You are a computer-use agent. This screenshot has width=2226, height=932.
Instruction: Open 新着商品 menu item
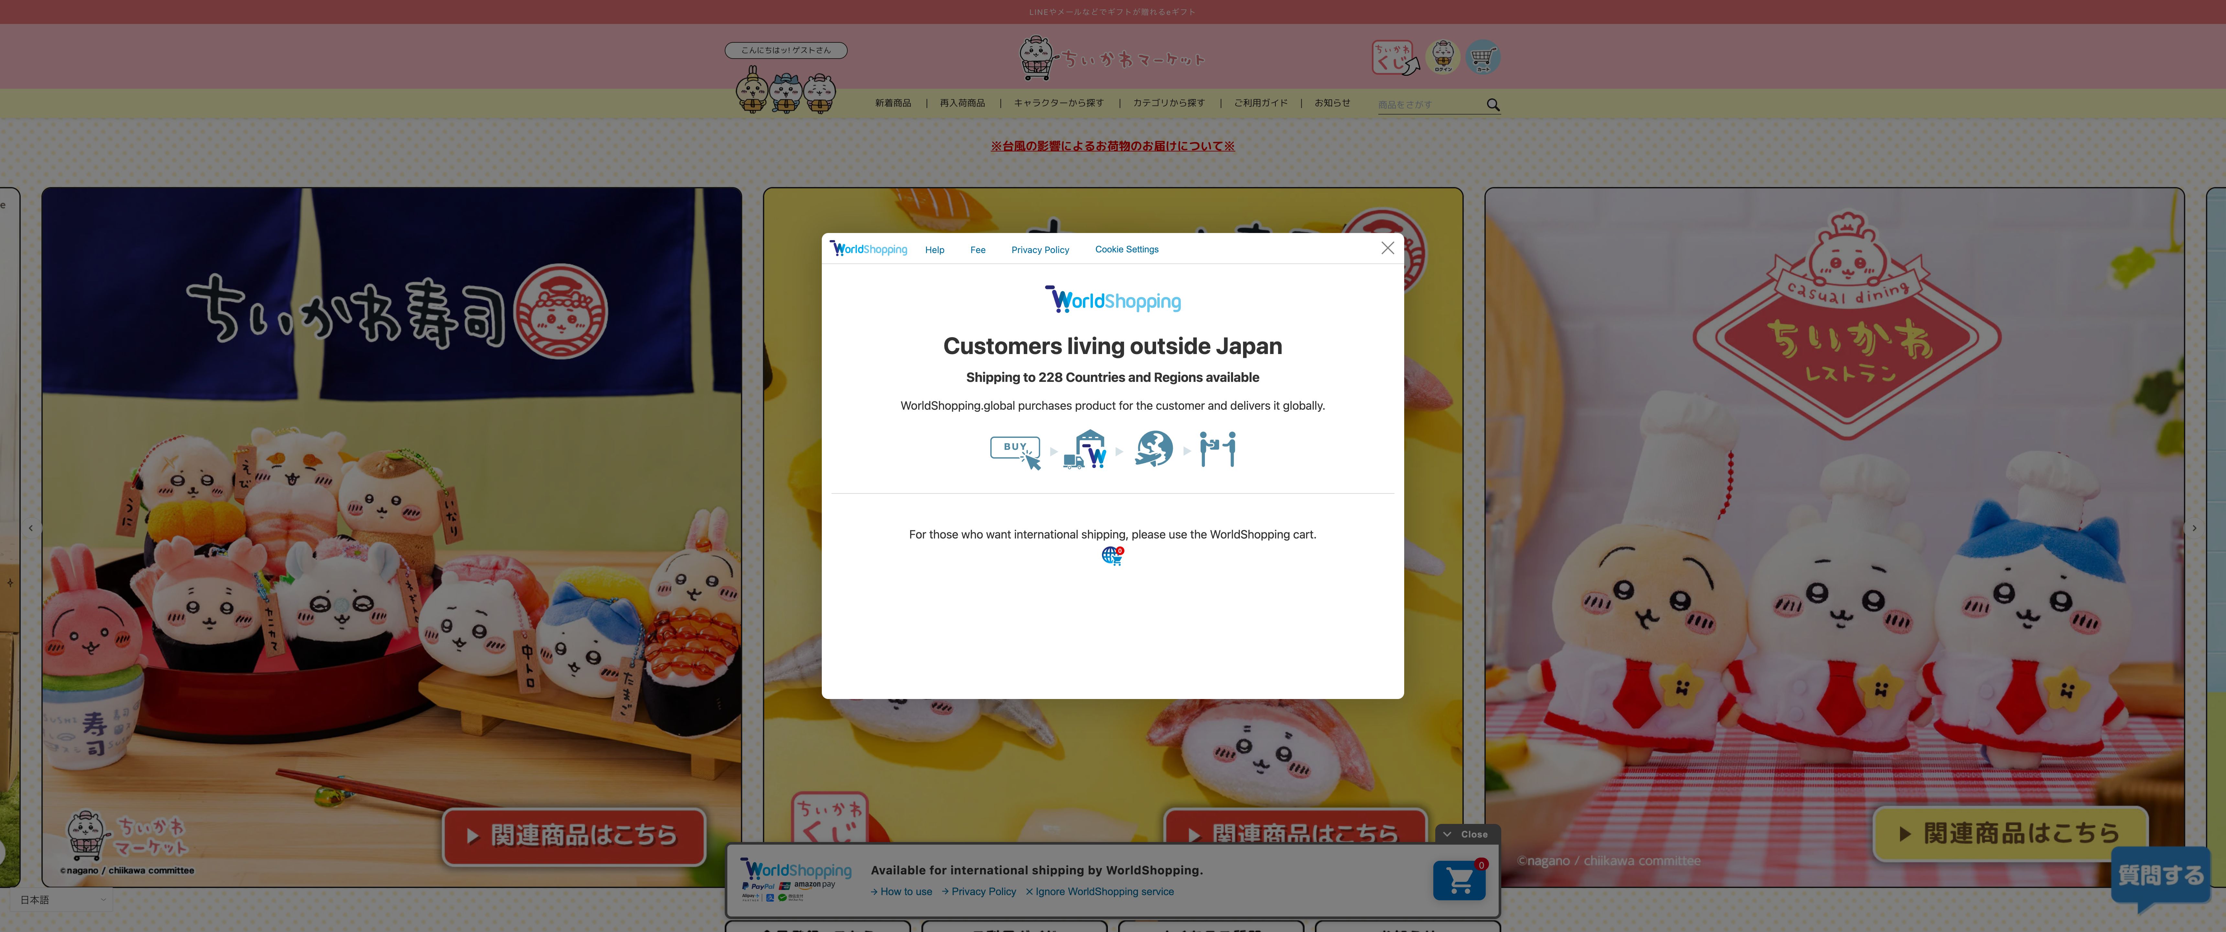point(893,103)
